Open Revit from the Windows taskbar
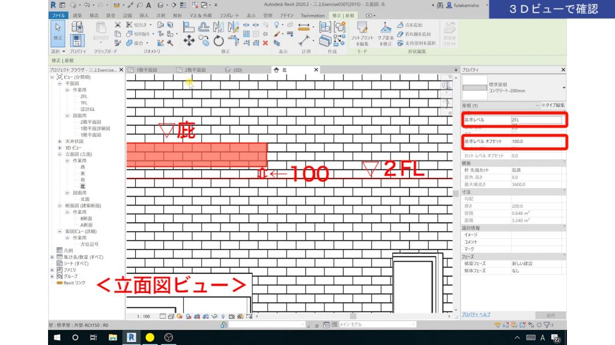This screenshot has height=345, width=615. click(x=131, y=337)
